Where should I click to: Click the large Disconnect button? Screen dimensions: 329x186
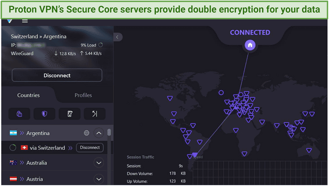tap(57, 75)
